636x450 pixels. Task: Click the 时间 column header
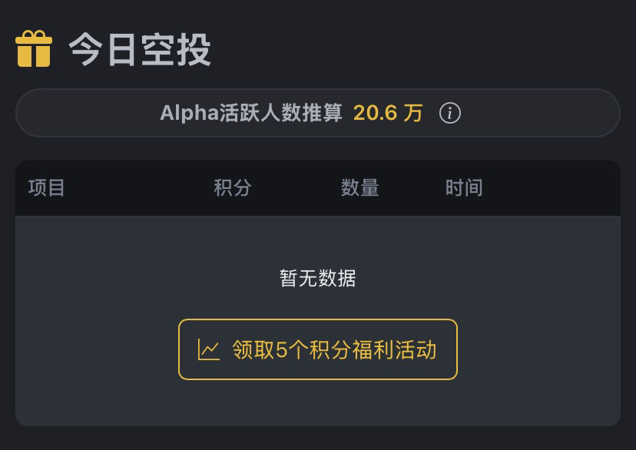pos(464,187)
